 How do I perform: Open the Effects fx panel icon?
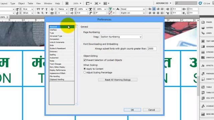pyautogui.click(x=203, y=66)
